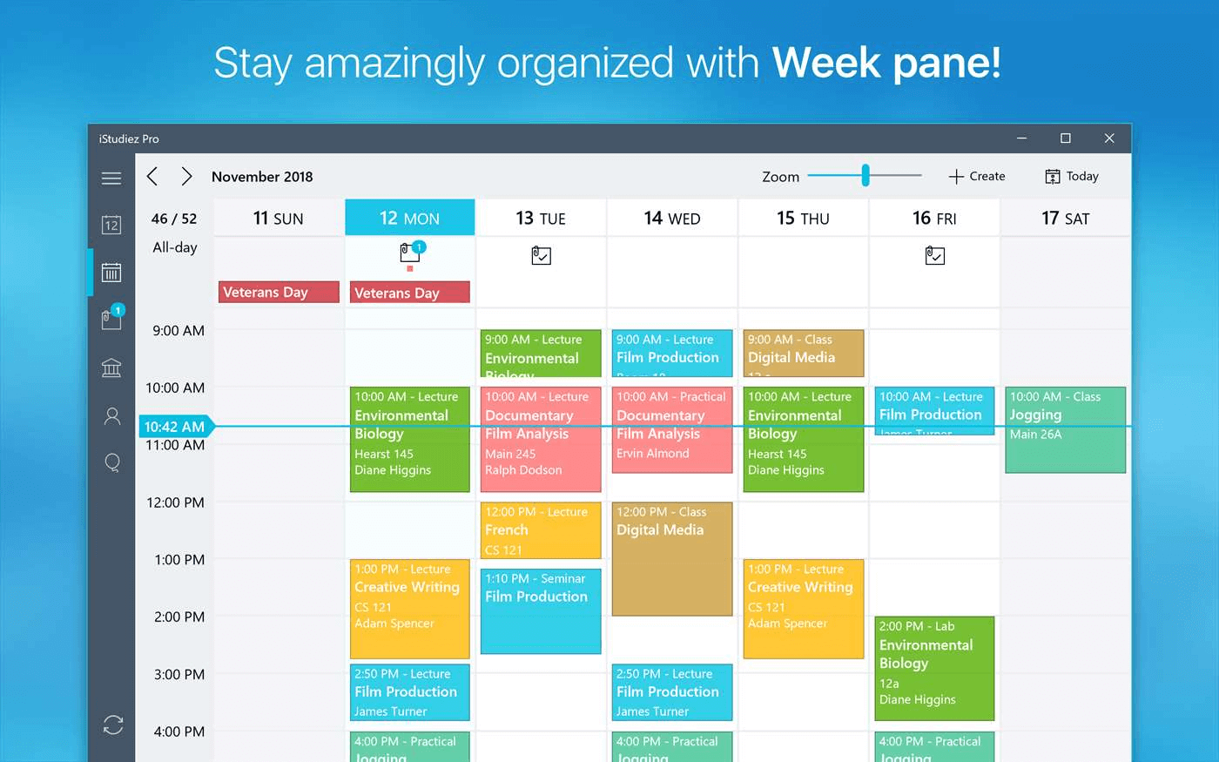Select the week view sidebar icon

point(111,273)
